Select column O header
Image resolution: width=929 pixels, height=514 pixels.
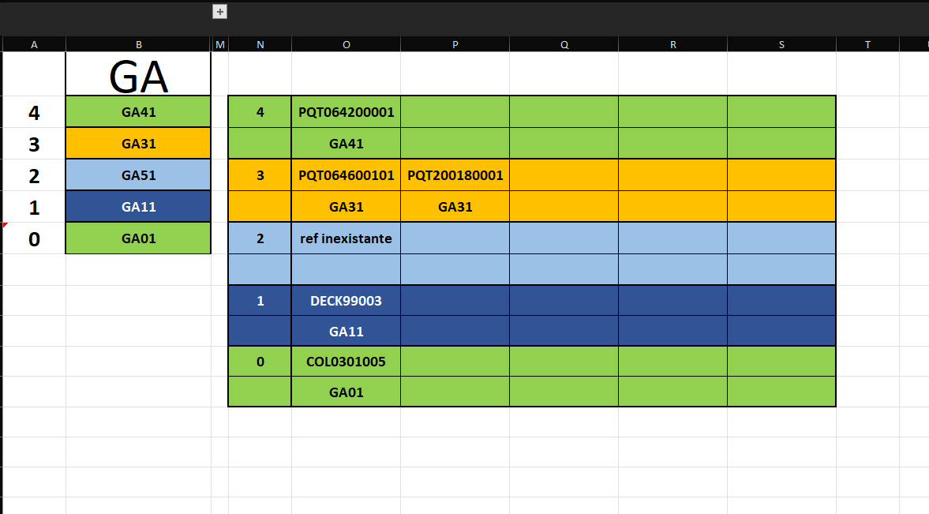click(x=346, y=44)
